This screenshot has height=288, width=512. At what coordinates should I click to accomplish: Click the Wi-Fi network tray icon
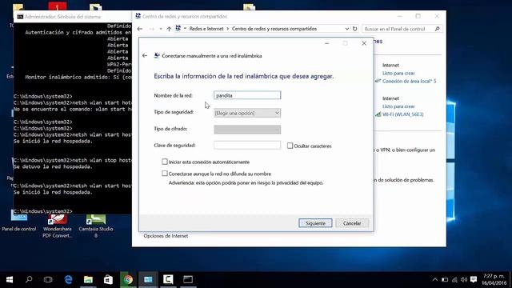[454, 279]
